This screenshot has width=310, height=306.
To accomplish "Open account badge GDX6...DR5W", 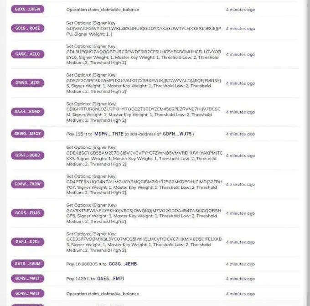I will point(27,9).
